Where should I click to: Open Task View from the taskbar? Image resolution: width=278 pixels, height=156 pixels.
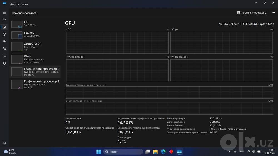[147, 152]
